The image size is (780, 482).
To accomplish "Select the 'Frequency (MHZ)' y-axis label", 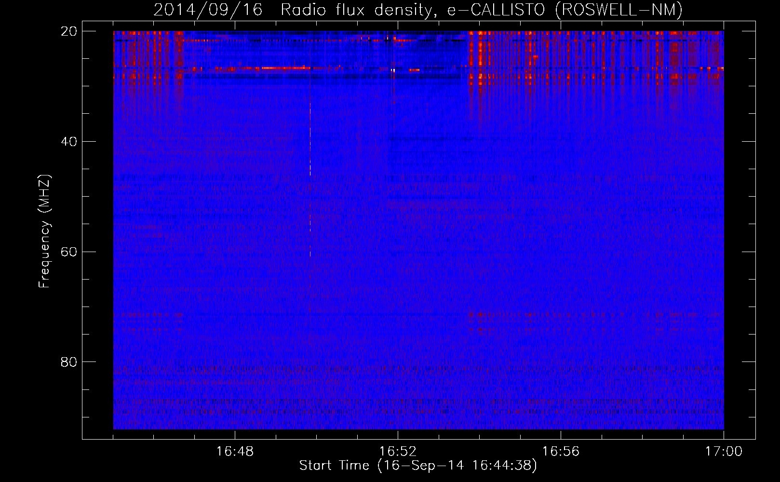I will [44, 231].
